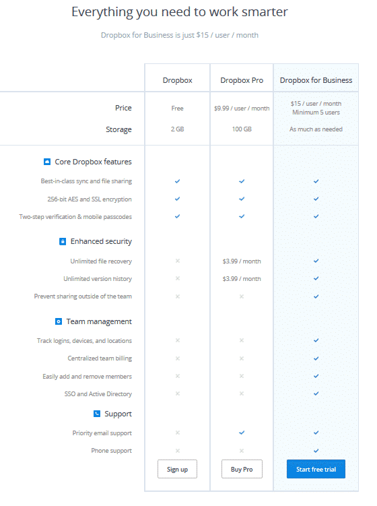The height and width of the screenshot is (506, 377).
Task: Click Prevent sharing outside of the team
Action: (83, 296)
